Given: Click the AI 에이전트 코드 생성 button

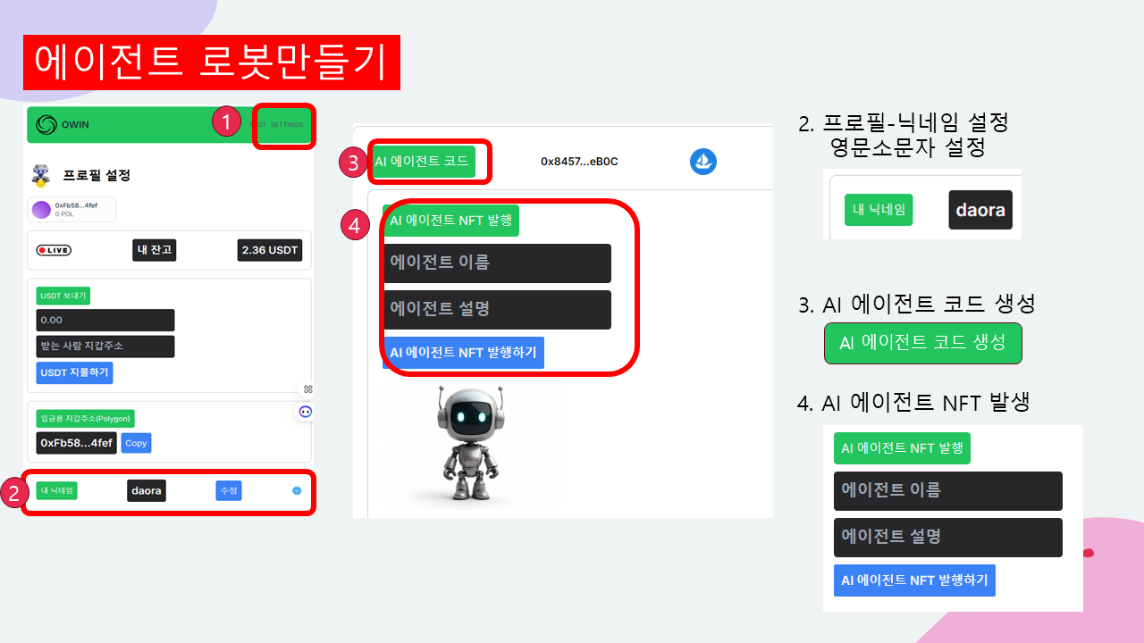Looking at the screenshot, I should [x=922, y=343].
